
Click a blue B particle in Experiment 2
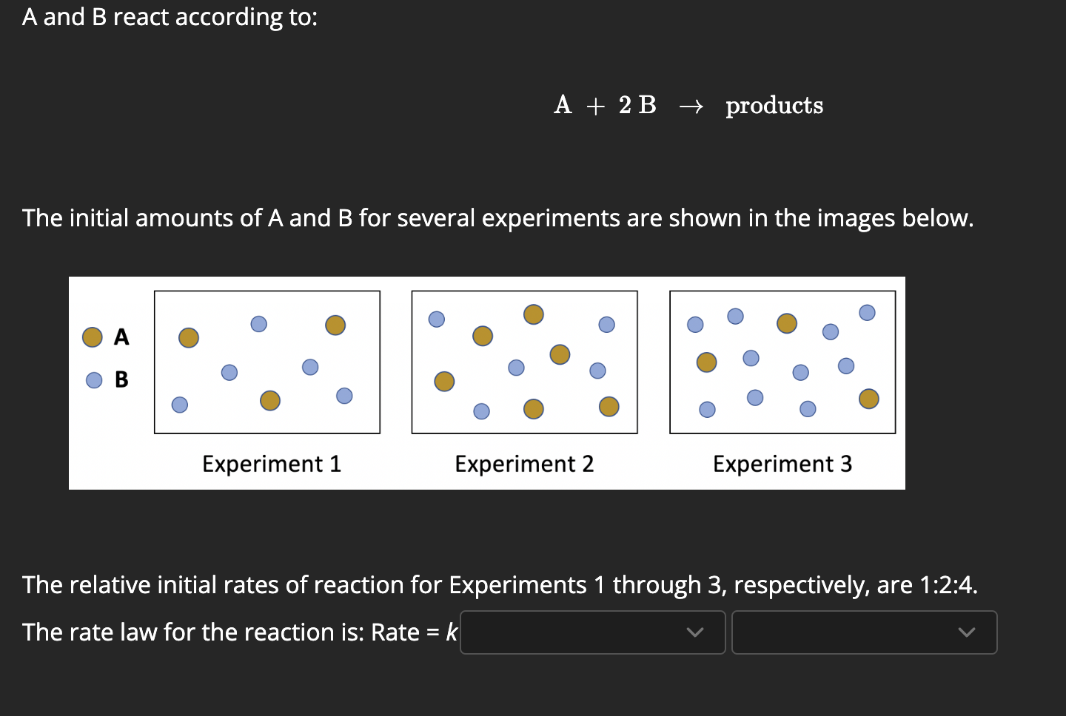(436, 319)
